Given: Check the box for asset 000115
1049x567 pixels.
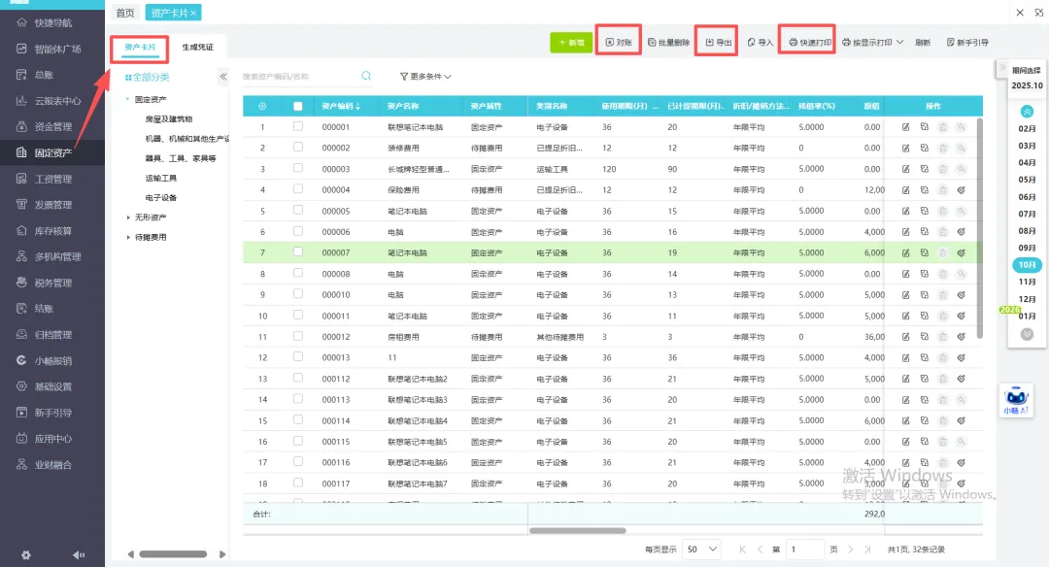Looking at the screenshot, I should click(x=298, y=442).
